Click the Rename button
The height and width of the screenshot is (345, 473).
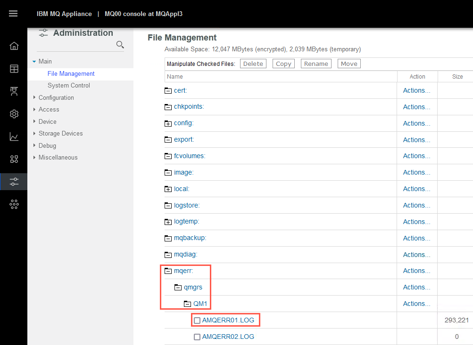point(316,64)
